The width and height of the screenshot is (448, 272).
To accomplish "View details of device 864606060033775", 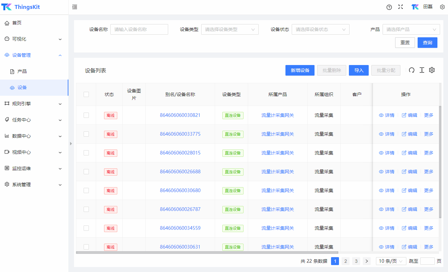I will 387,134.
